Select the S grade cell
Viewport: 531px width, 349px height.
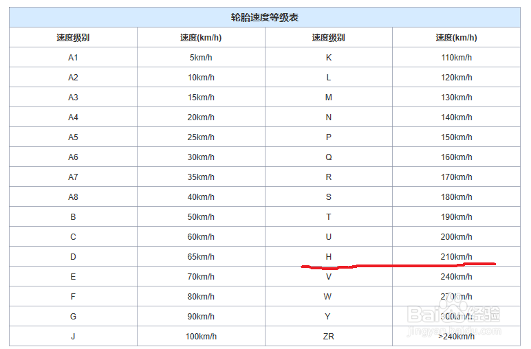click(329, 197)
